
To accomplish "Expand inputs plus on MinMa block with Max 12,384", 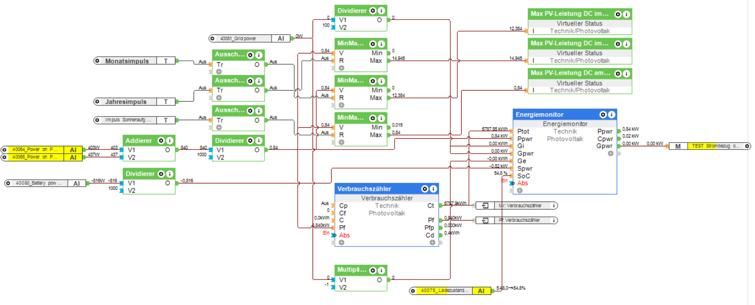I will tap(341, 105).
